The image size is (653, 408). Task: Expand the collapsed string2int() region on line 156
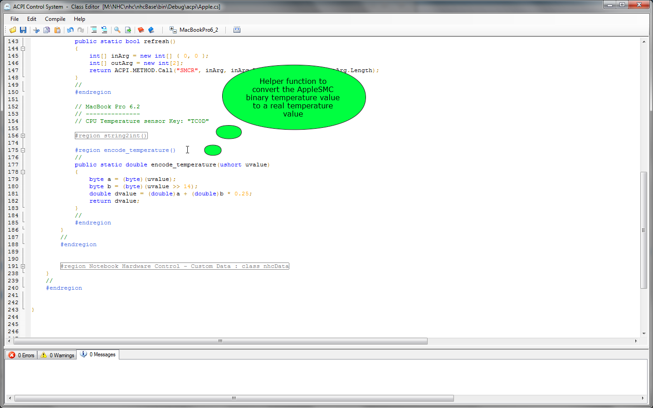click(23, 136)
